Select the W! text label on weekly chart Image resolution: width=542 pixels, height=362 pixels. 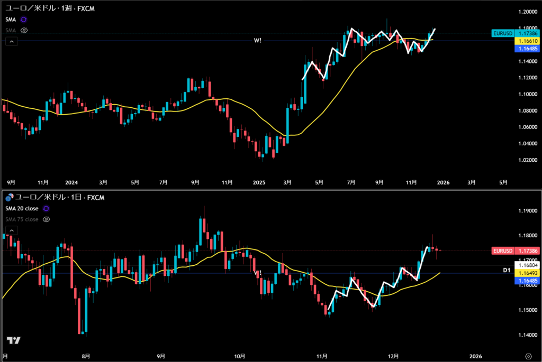(257, 40)
